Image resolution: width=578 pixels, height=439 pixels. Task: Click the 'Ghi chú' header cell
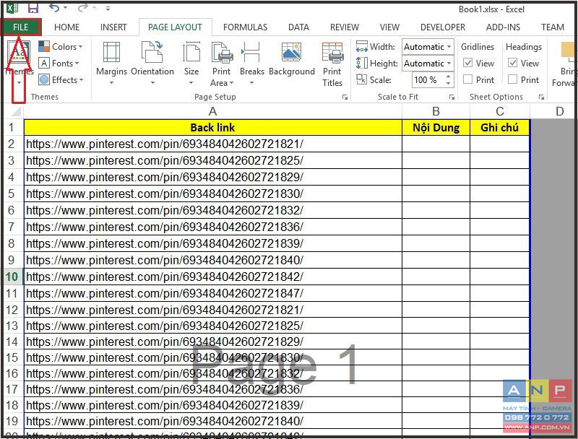click(x=500, y=128)
